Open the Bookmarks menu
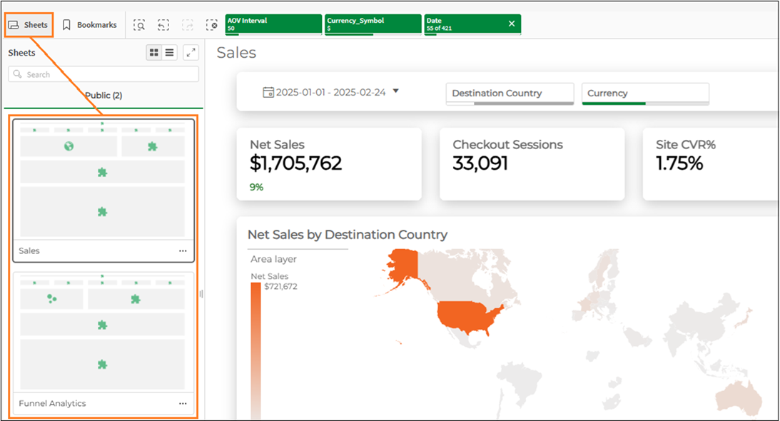 point(89,25)
